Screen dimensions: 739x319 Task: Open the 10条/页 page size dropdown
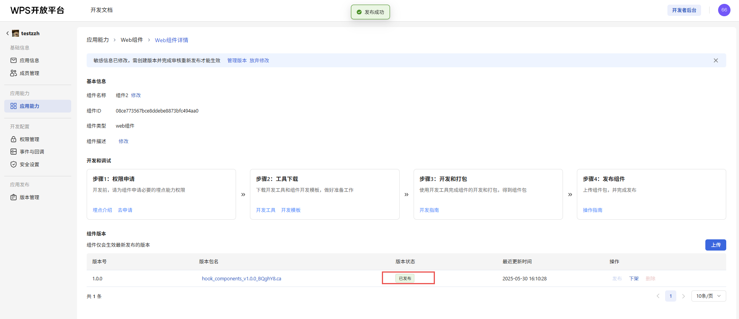click(x=708, y=296)
